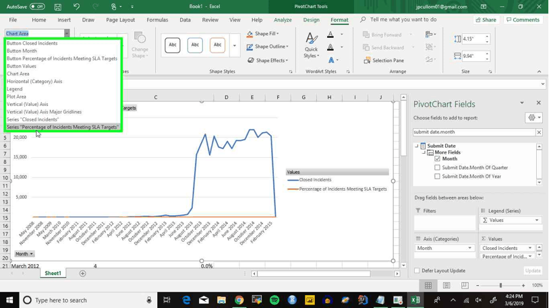Collapse the Submit Date tree node
Image resolution: width=549 pixels, height=308 pixels.
pos(416,146)
